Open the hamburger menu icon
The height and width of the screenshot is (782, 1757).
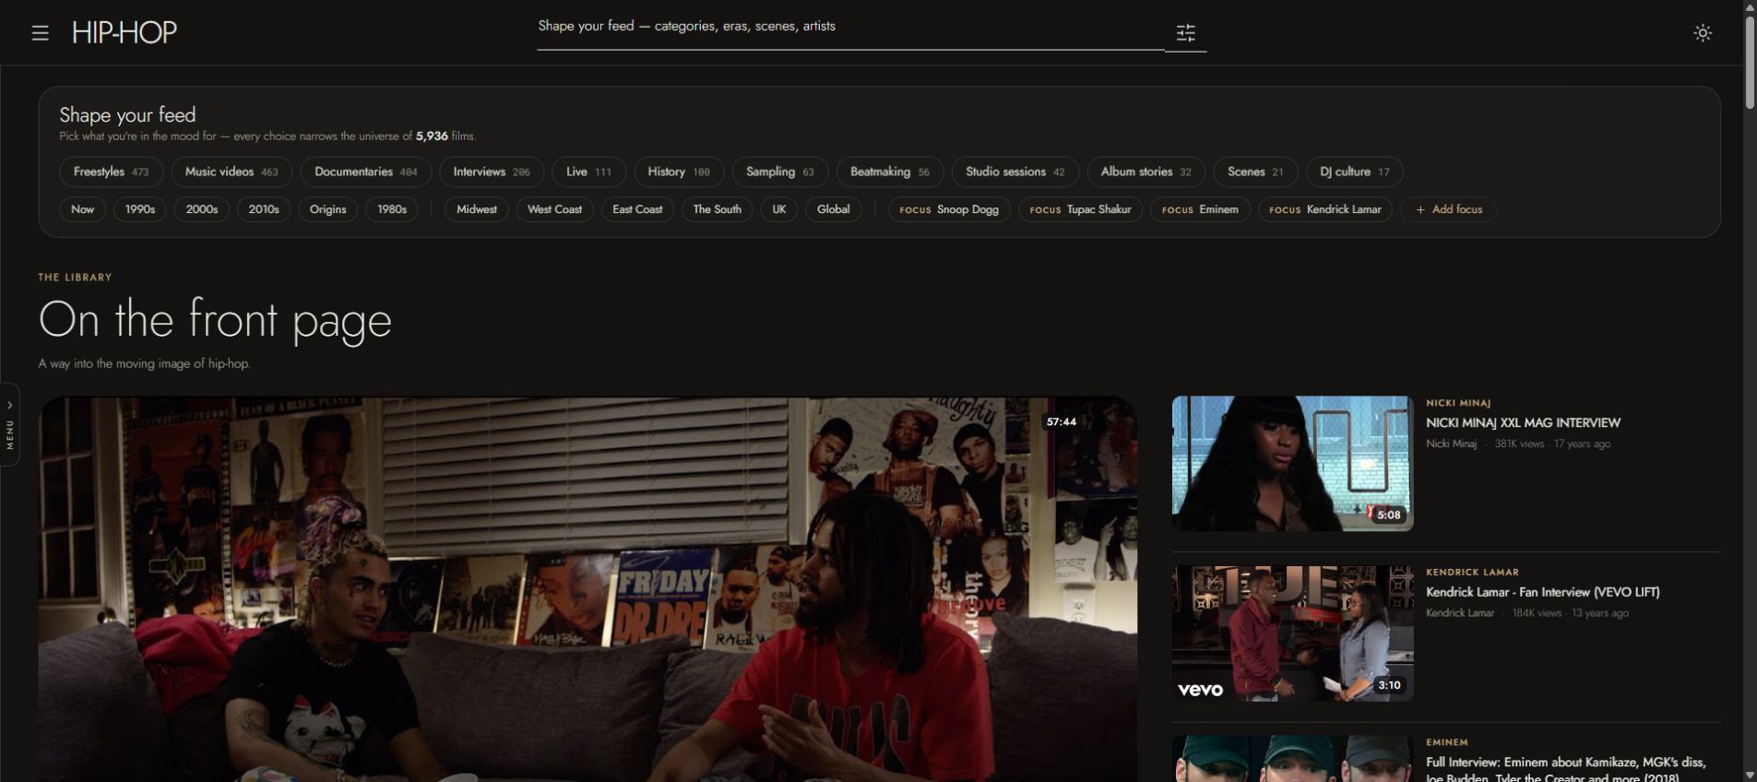click(40, 33)
